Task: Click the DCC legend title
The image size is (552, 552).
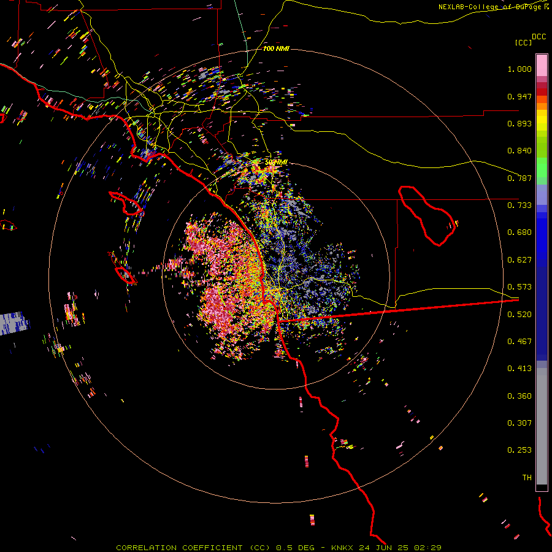Action: (x=539, y=37)
